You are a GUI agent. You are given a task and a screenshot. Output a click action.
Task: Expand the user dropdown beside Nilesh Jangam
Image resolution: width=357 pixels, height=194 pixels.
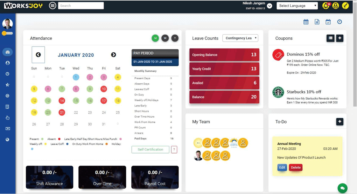click(269, 6)
